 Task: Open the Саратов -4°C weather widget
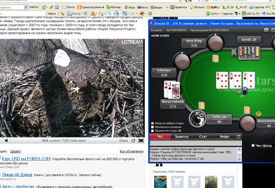[x=260, y=7]
